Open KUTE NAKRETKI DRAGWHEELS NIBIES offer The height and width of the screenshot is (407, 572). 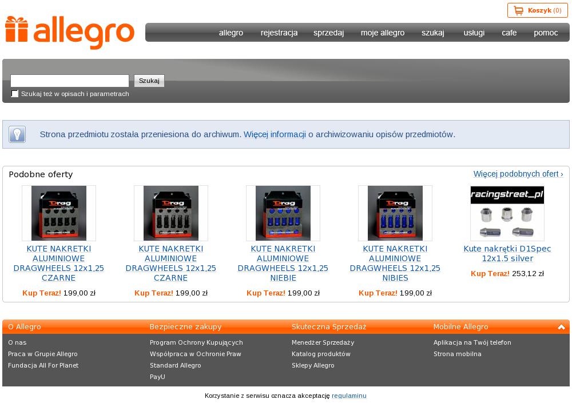pyautogui.click(x=395, y=264)
